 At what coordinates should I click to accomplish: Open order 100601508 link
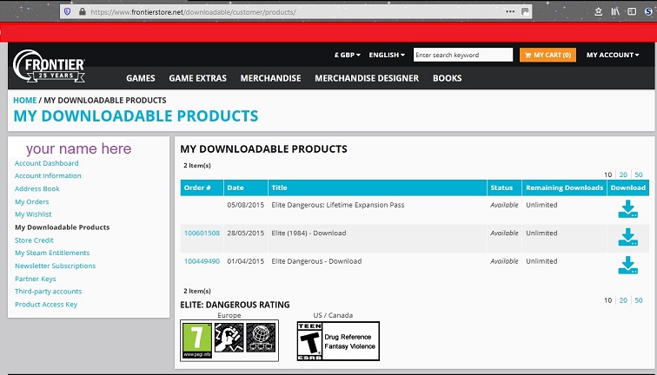[202, 234]
